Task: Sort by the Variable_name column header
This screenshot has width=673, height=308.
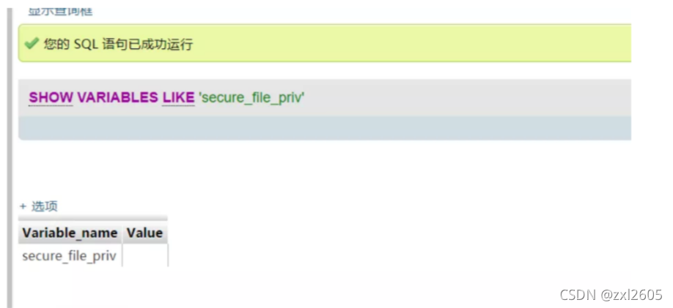Action: pos(70,233)
